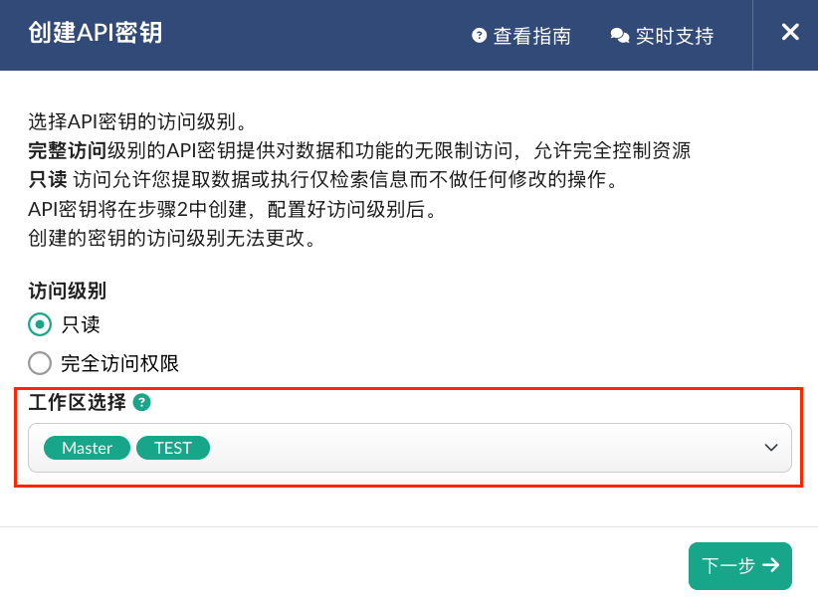Select the 只读 radio button
This screenshot has height=599, width=818.
point(40,324)
